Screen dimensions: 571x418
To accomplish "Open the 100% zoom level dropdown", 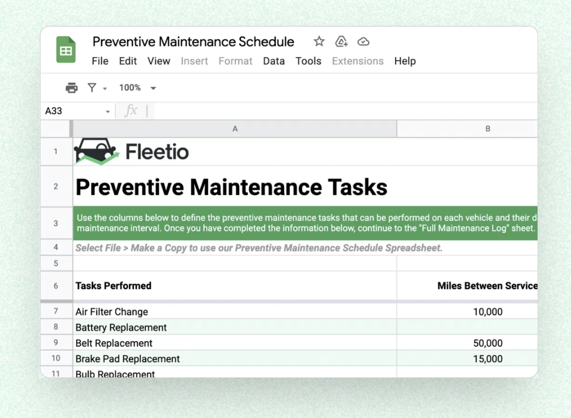I will 137,88.
